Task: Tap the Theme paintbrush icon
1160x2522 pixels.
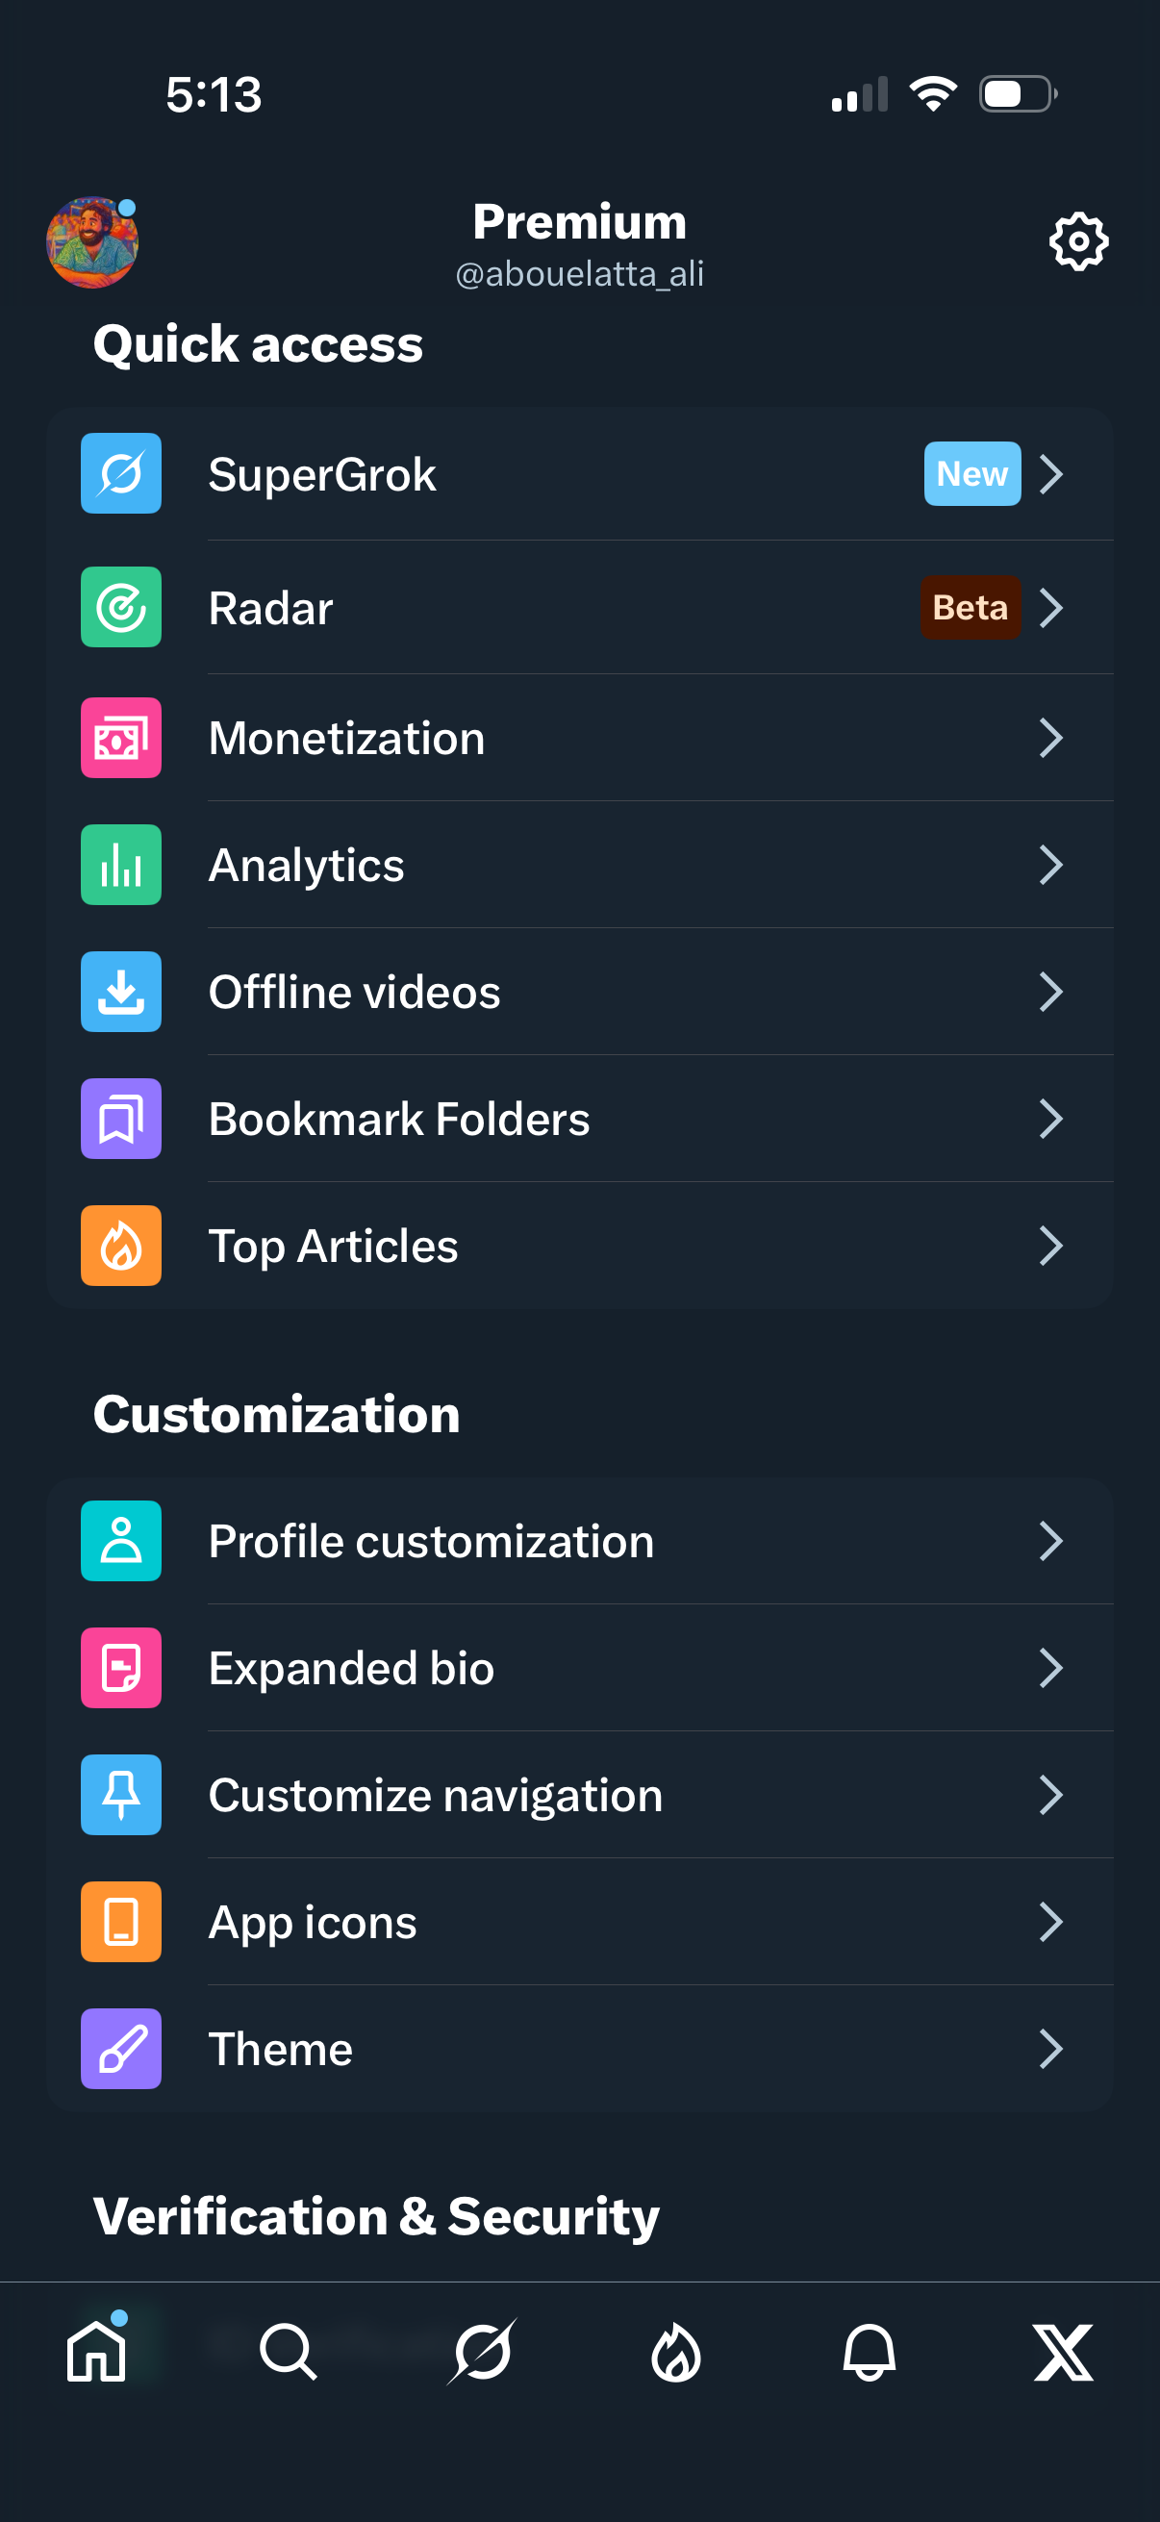Action: (x=120, y=2048)
